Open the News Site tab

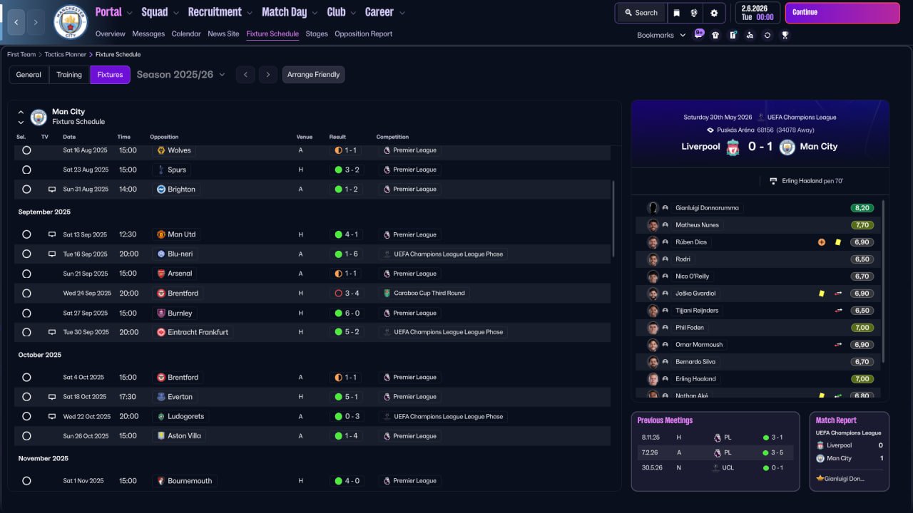click(223, 33)
